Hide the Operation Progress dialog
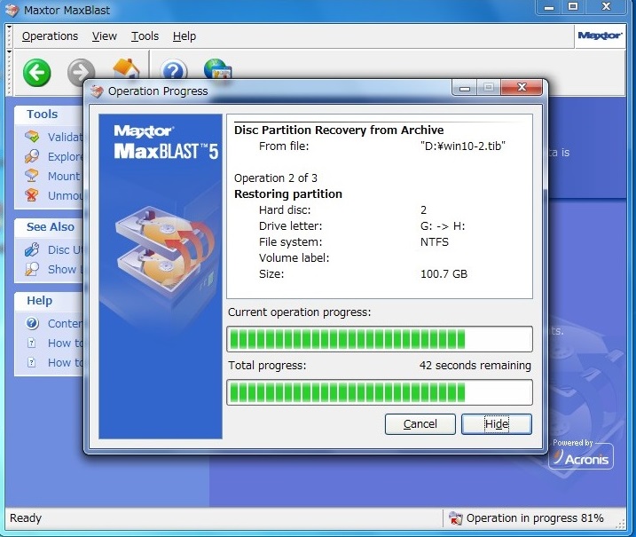This screenshot has height=537, width=636. pos(497,424)
